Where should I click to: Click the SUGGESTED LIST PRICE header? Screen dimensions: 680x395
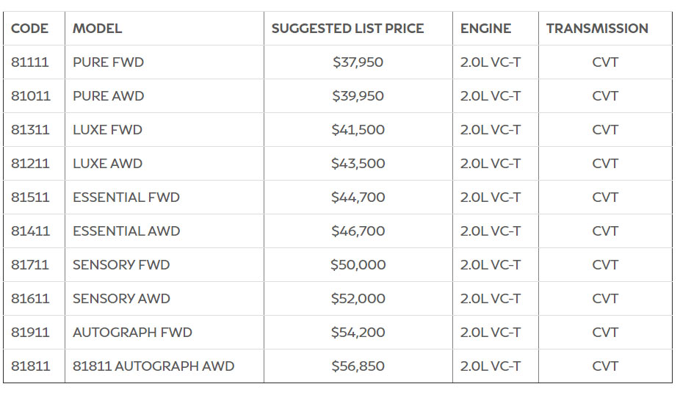coord(347,29)
